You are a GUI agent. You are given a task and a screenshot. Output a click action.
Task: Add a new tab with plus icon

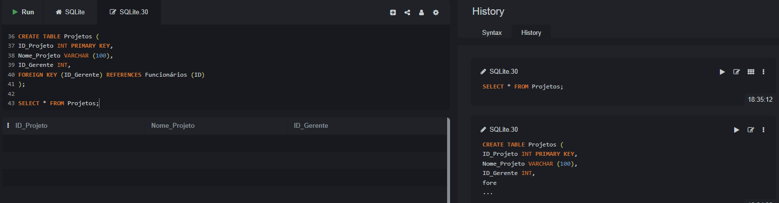click(x=393, y=12)
